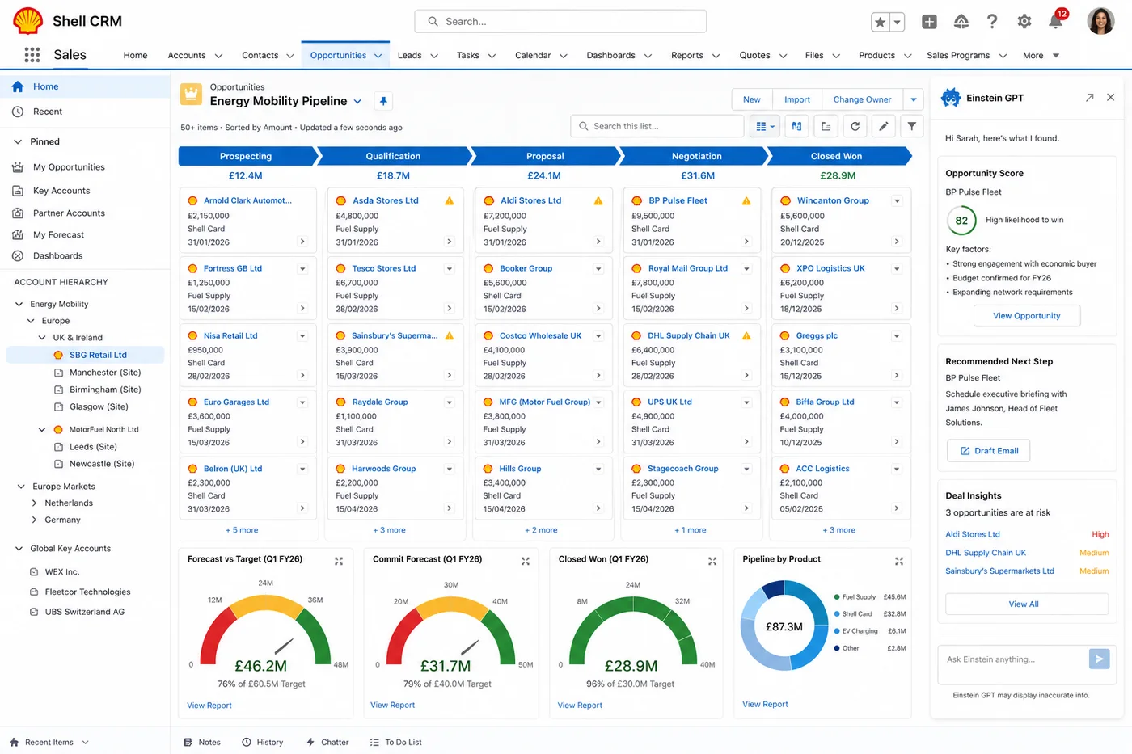Click the global Search field
Viewport: 1132px width, 754px height.
560,22
